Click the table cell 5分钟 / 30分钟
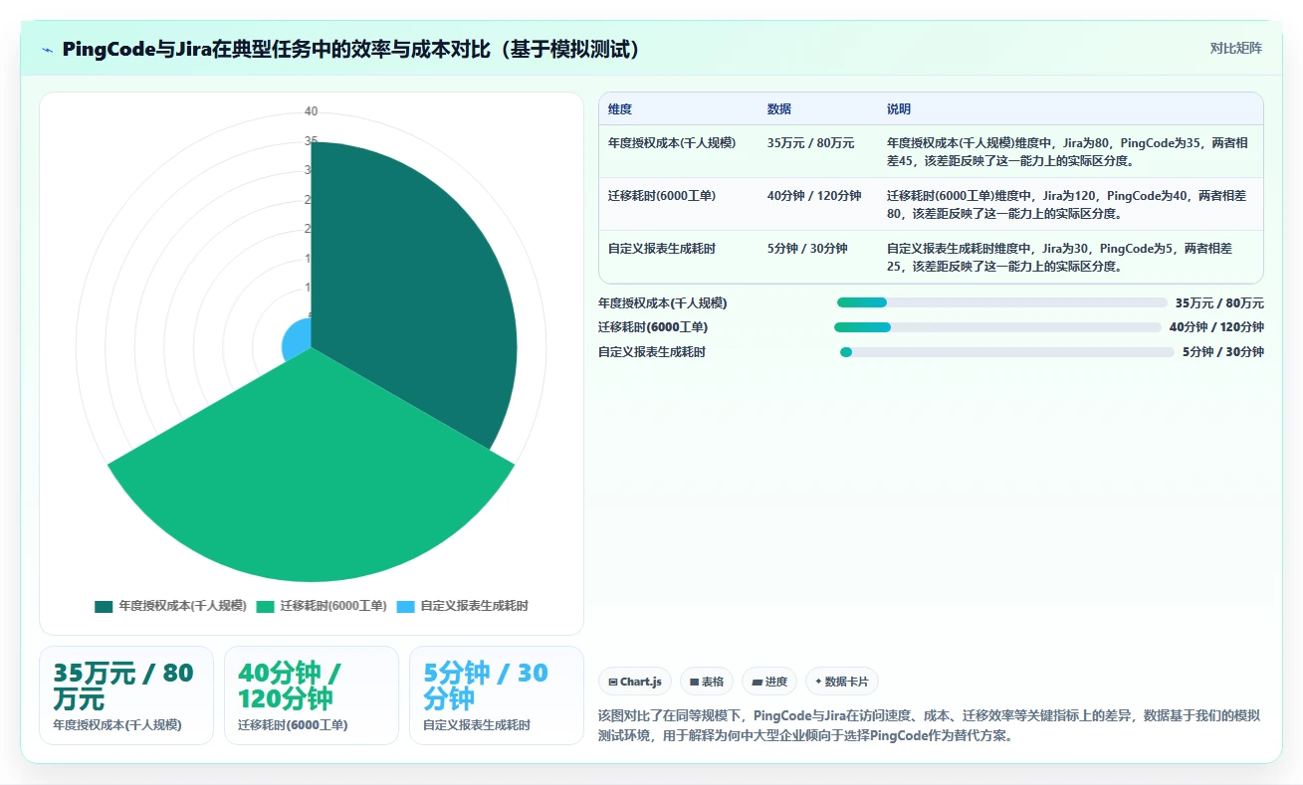Viewport: 1303px width, 785px height. [x=807, y=249]
